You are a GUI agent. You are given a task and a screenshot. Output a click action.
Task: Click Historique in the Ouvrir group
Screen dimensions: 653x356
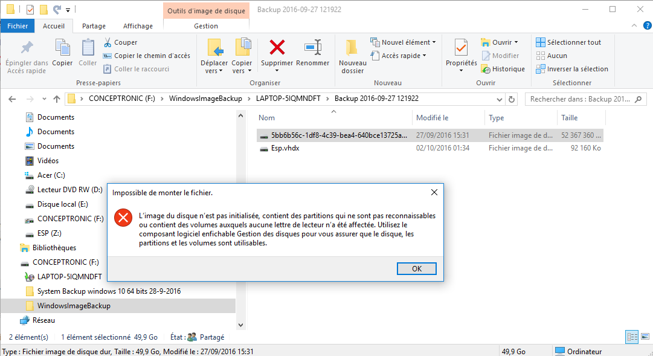[x=503, y=69]
